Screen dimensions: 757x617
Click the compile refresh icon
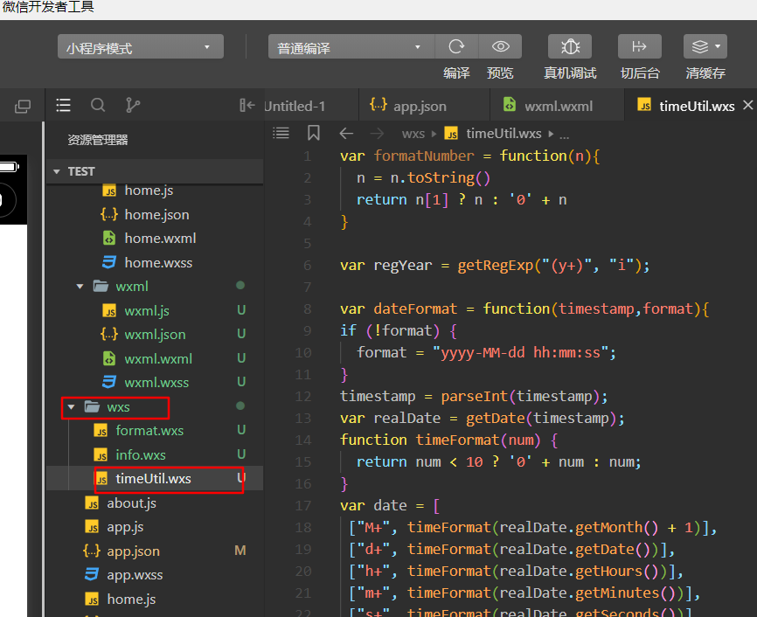(456, 46)
